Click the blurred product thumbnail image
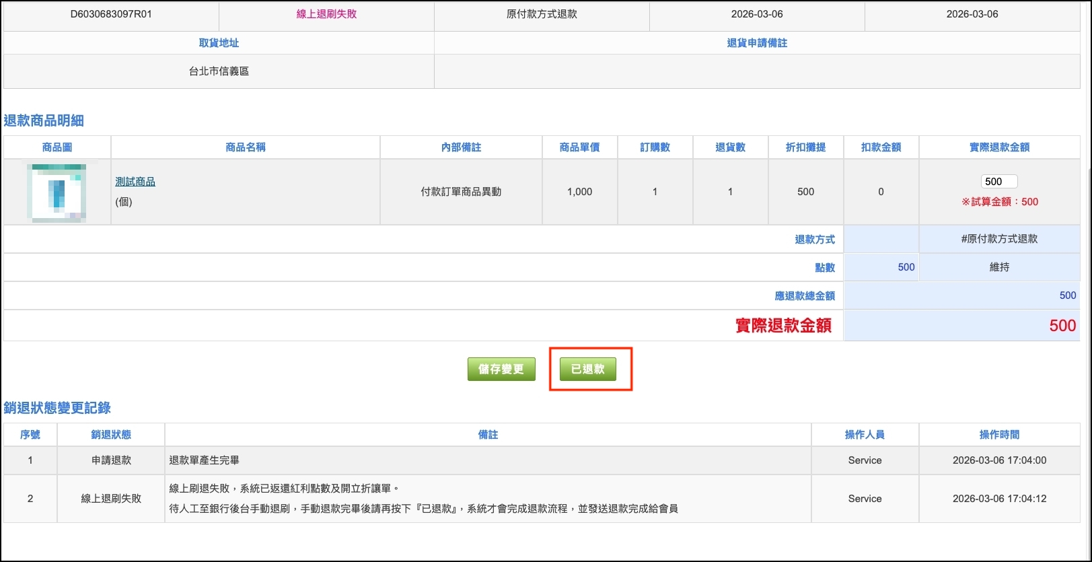 57,192
